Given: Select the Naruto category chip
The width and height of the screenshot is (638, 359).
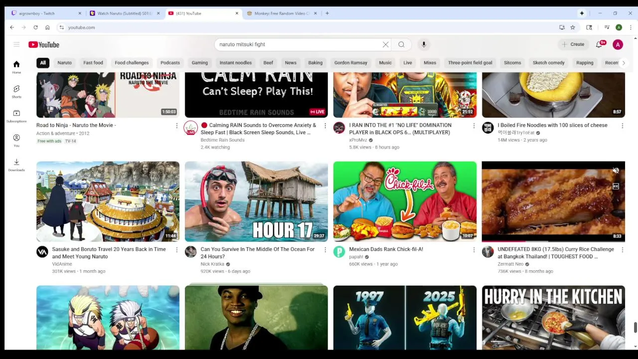Looking at the screenshot, I should click(64, 63).
